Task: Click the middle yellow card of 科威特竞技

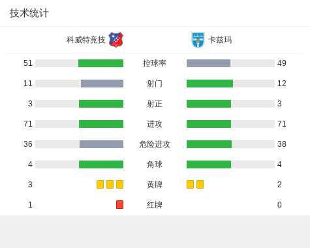Action: (110, 184)
